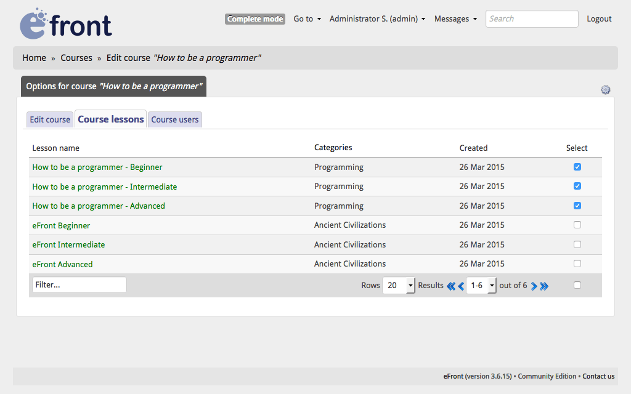Viewport: 631px width, 394px height.
Task: Uncheck the Beginner programmer lesson checkbox
Action: tap(577, 167)
